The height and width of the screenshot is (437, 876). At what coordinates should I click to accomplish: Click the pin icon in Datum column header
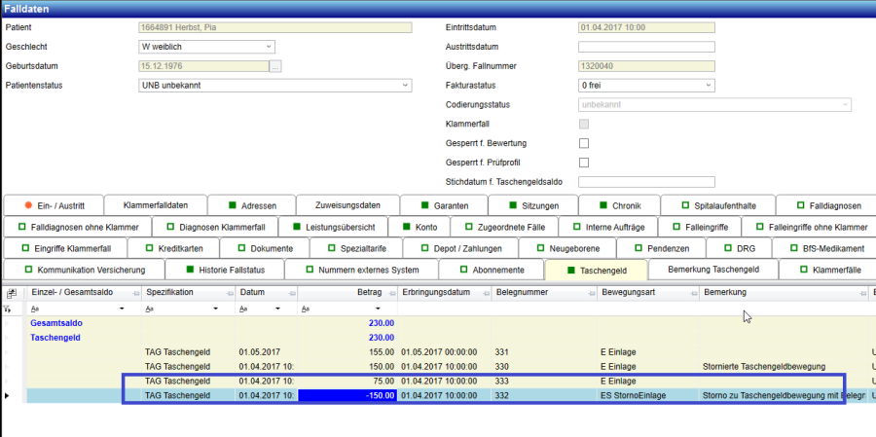291,292
